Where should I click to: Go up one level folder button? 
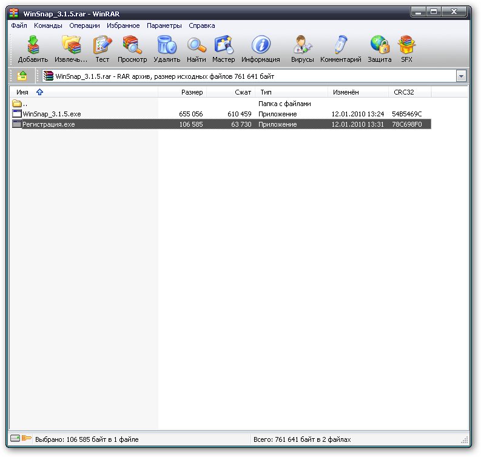(22, 76)
